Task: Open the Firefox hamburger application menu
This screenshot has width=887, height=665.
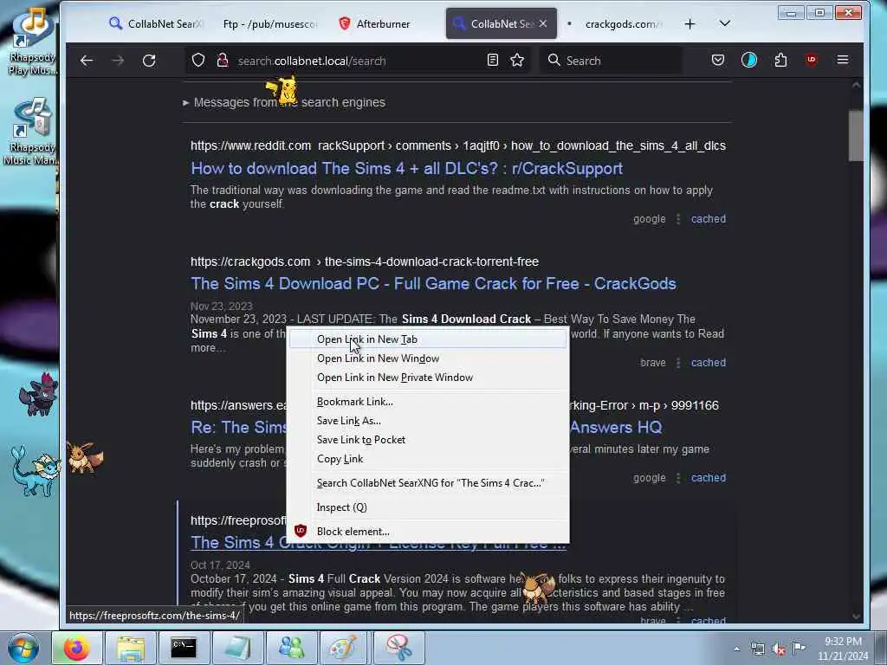Action: point(843,60)
